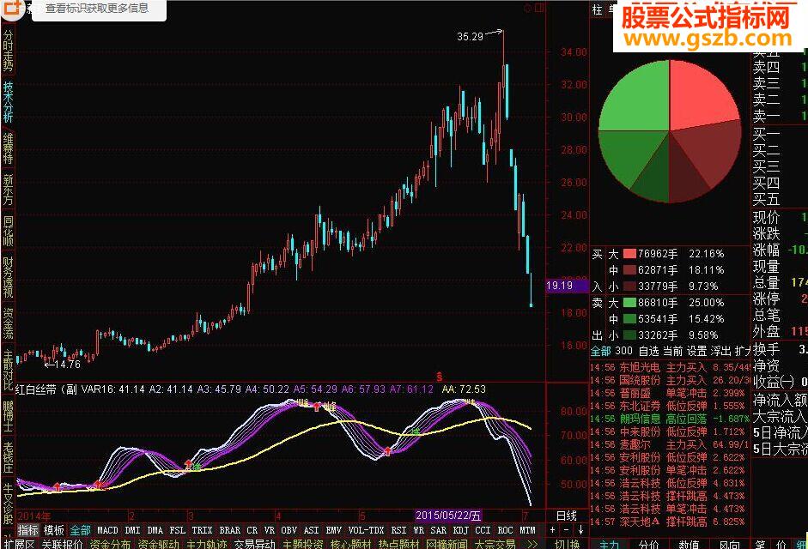Image resolution: width=808 pixels, height=549 pixels.
Task: Select the 朗玛信息 高位回落 alert row
Action: point(670,419)
